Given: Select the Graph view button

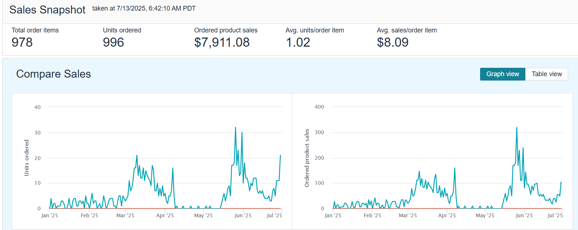Looking at the screenshot, I should 502,74.
